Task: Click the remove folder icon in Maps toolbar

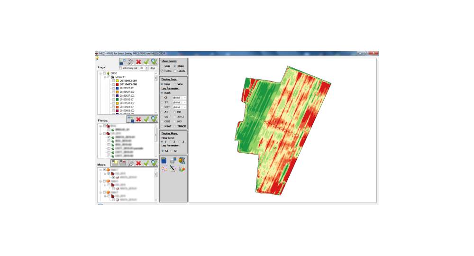Action: 122,163
